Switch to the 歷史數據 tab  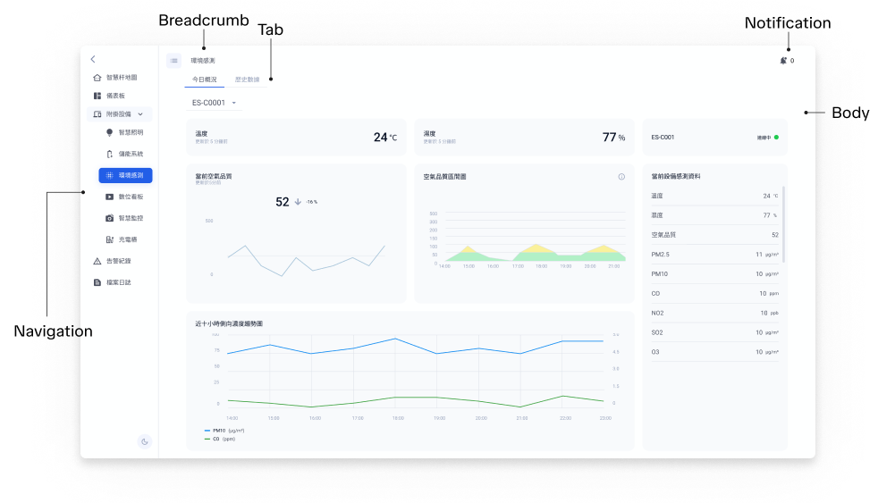coord(247,80)
